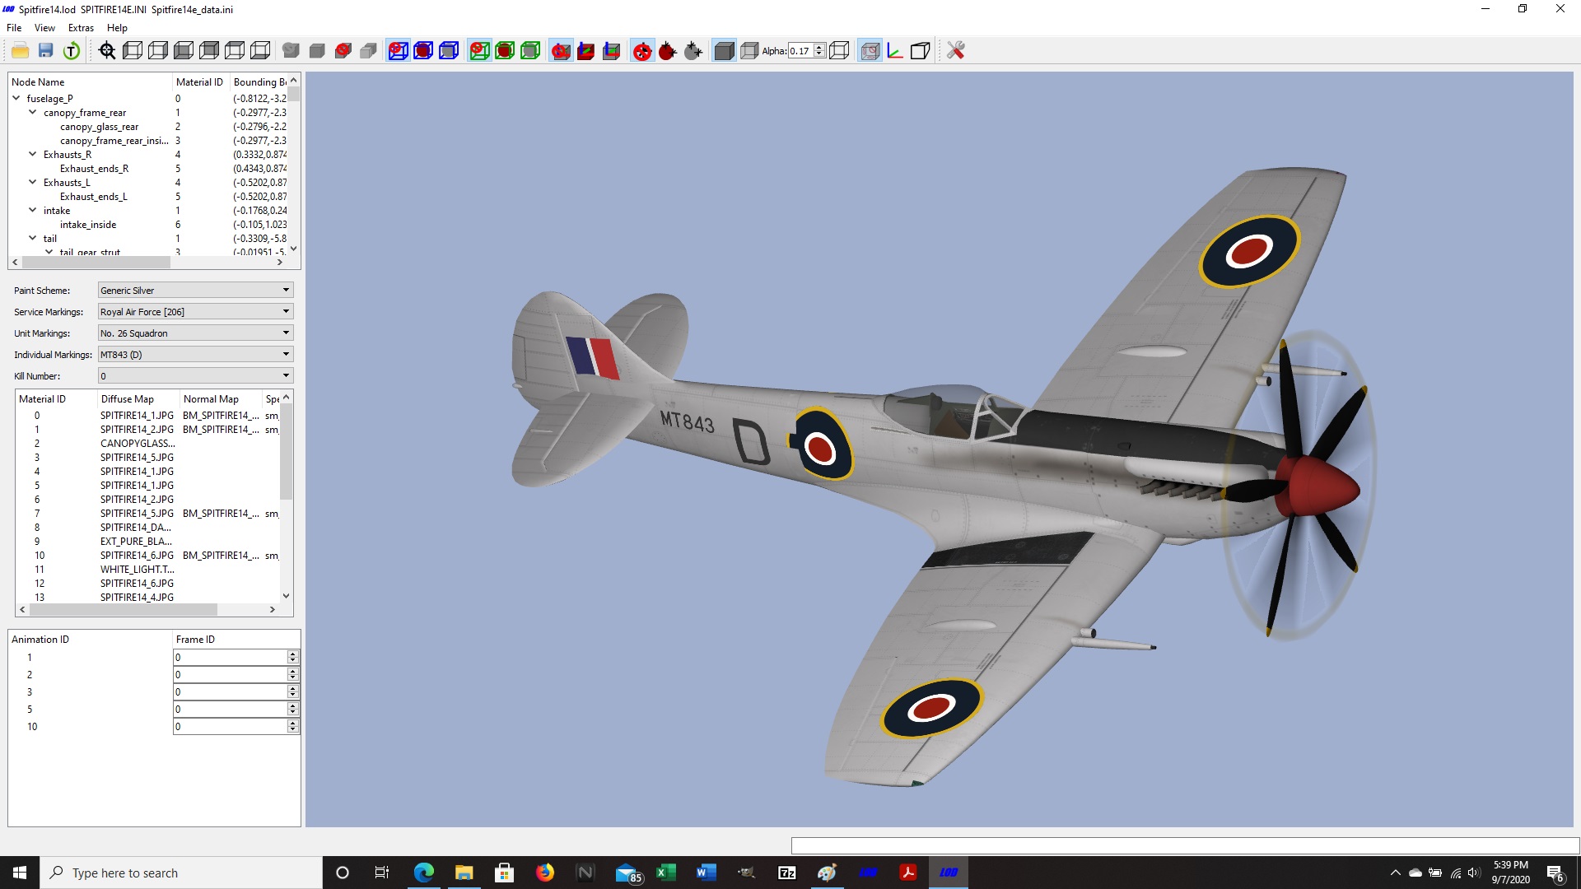Select the canopy_glass_rear node
1581x889 pixels.
point(99,127)
